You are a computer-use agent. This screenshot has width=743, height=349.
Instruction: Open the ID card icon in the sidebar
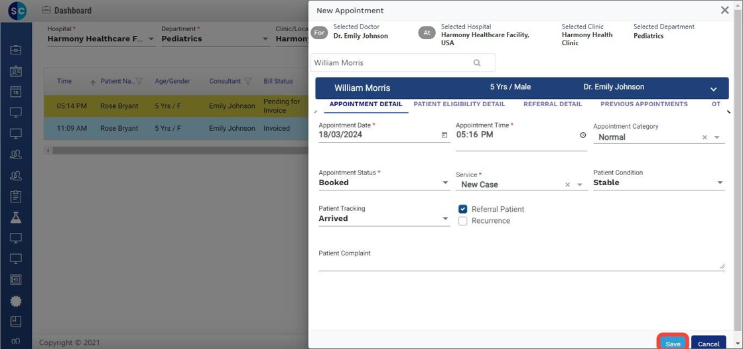(16, 71)
